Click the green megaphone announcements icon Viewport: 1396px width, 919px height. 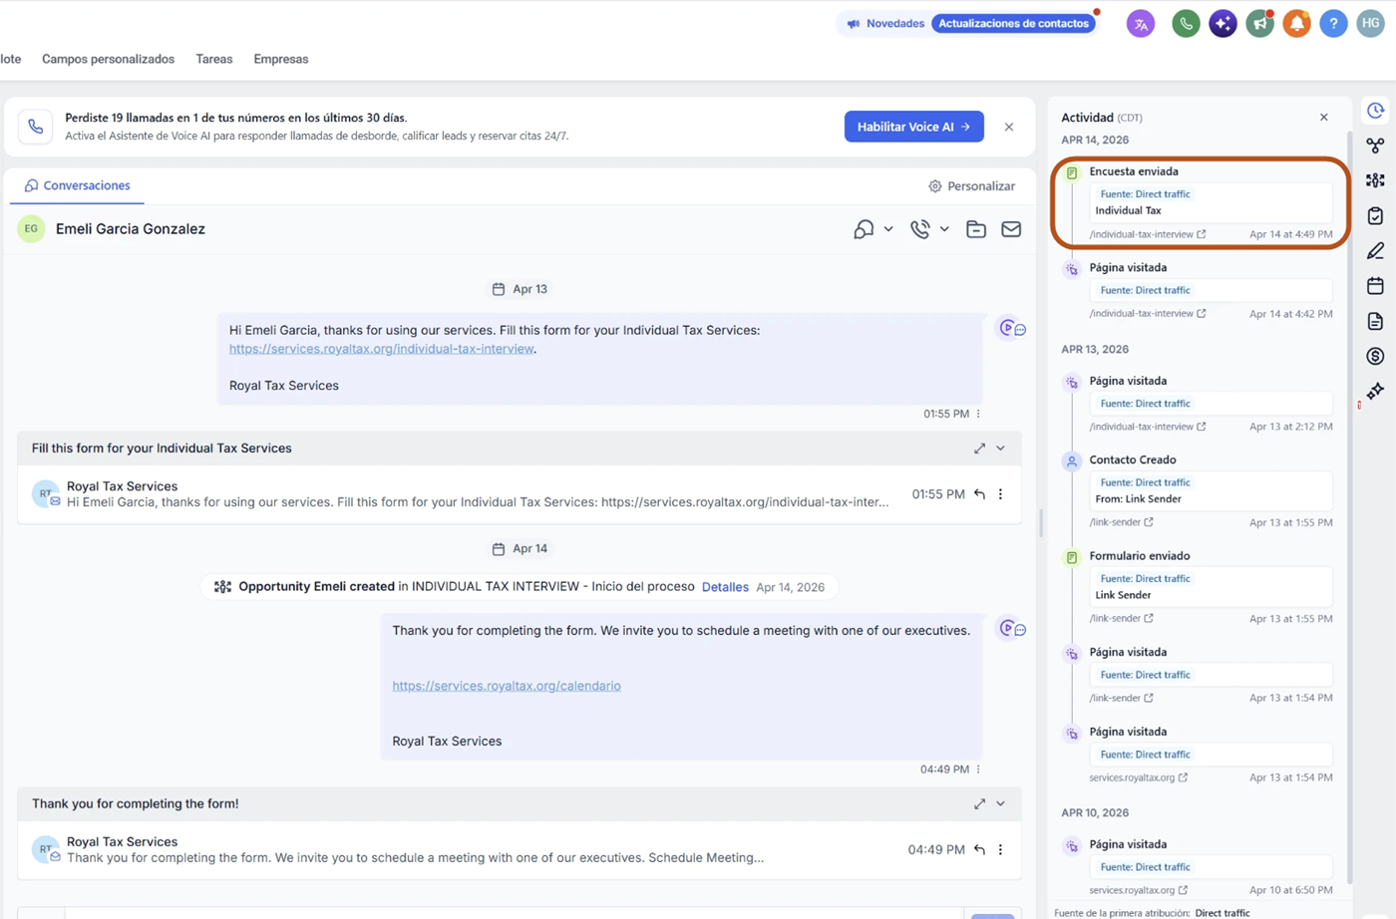point(1260,24)
